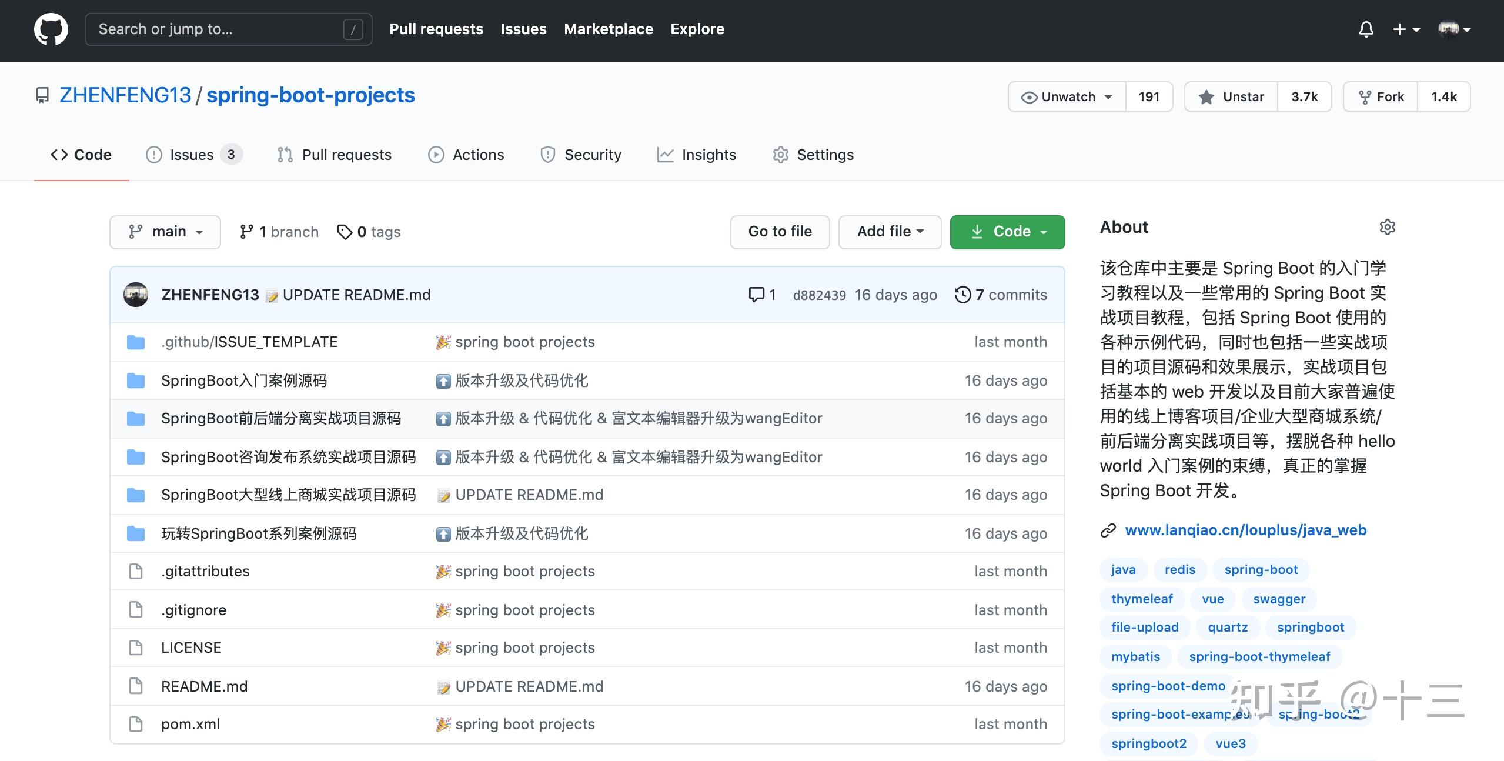Click the About settings gear icon
1504x761 pixels.
pos(1387,227)
